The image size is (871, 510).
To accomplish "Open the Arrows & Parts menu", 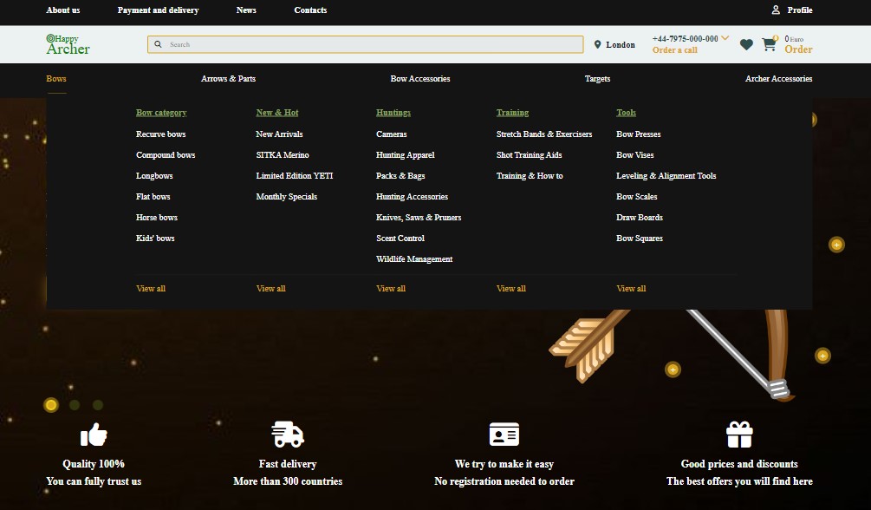I will [228, 78].
